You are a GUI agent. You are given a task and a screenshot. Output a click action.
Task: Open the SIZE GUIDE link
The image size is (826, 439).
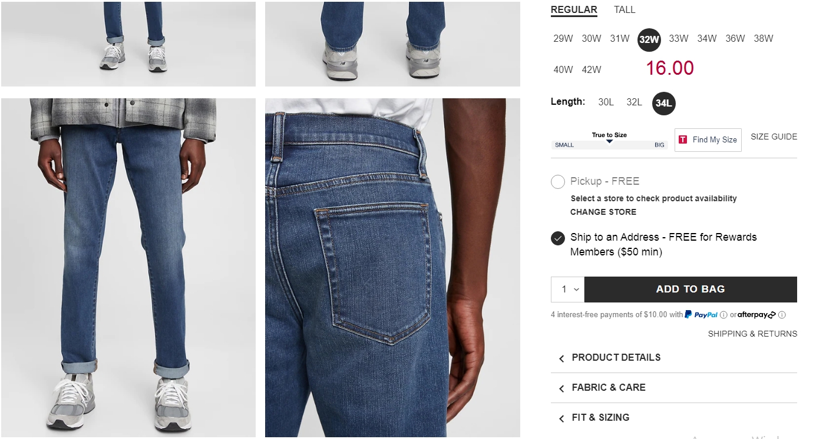pyautogui.click(x=774, y=137)
